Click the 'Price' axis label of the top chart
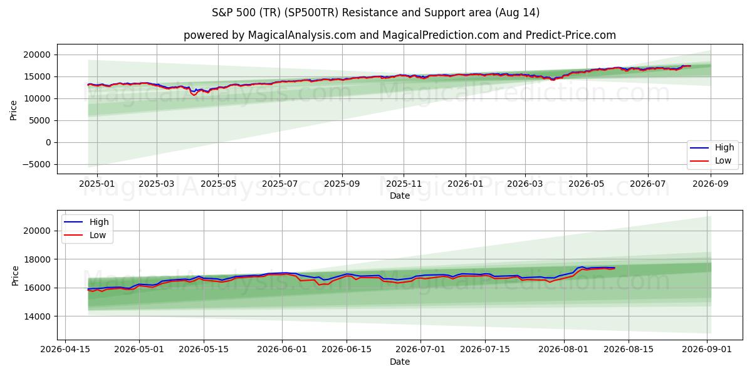The height and width of the screenshot is (376, 752). pos(14,110)
